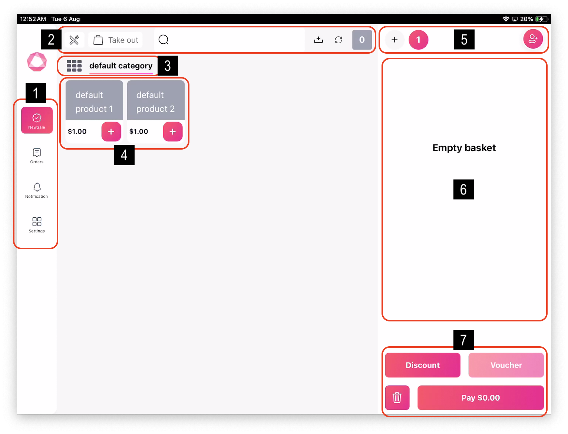568x434 pixels.
Task: Apply a Discount to the order
Action: pyautogui.click(x=423, y=365)
